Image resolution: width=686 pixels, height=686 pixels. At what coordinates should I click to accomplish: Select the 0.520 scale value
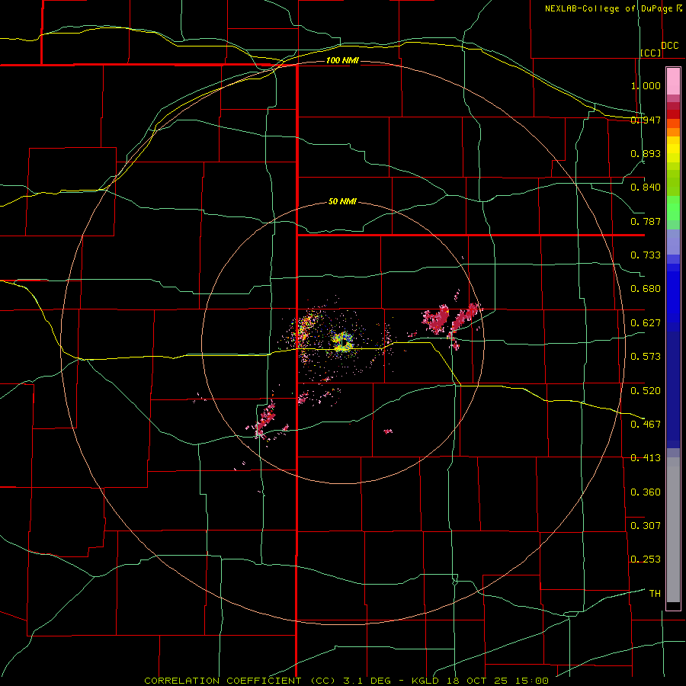click(x=646, y=391)
